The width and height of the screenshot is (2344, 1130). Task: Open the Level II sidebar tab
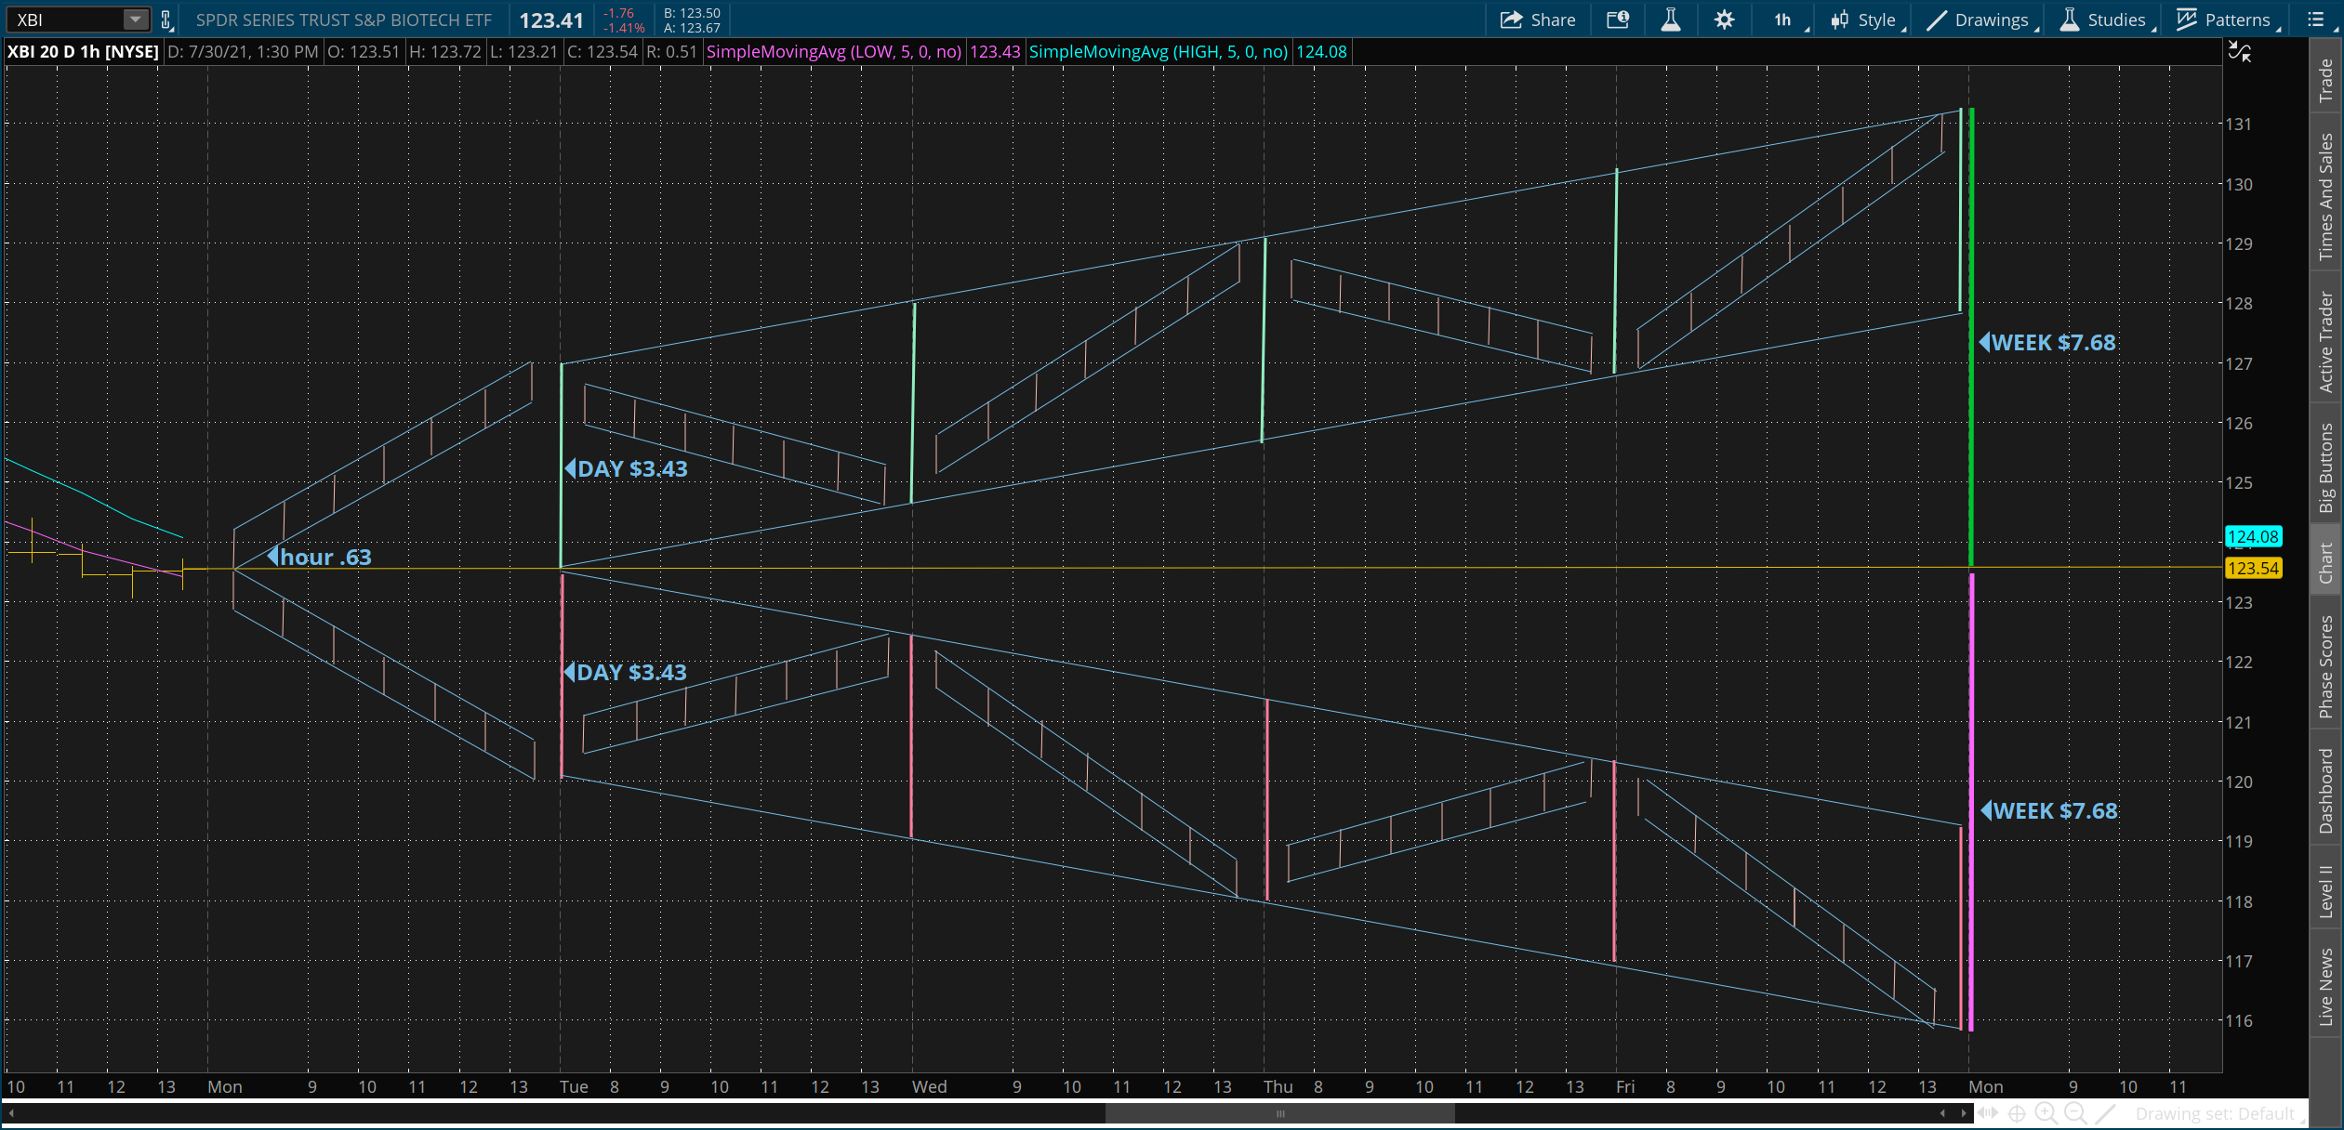click(2325, 890)
